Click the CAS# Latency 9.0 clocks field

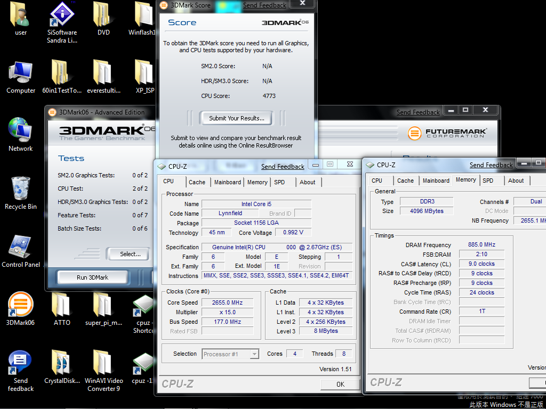coord(481,264)
